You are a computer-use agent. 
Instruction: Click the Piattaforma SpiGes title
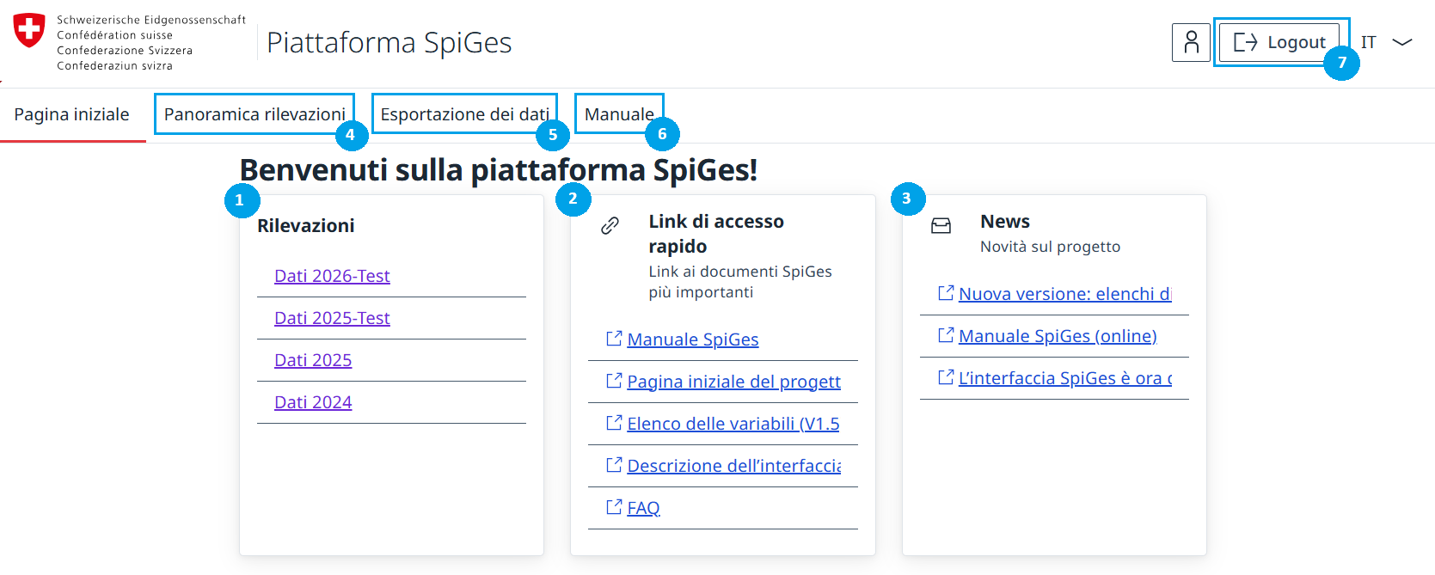(x=389, y=42)
